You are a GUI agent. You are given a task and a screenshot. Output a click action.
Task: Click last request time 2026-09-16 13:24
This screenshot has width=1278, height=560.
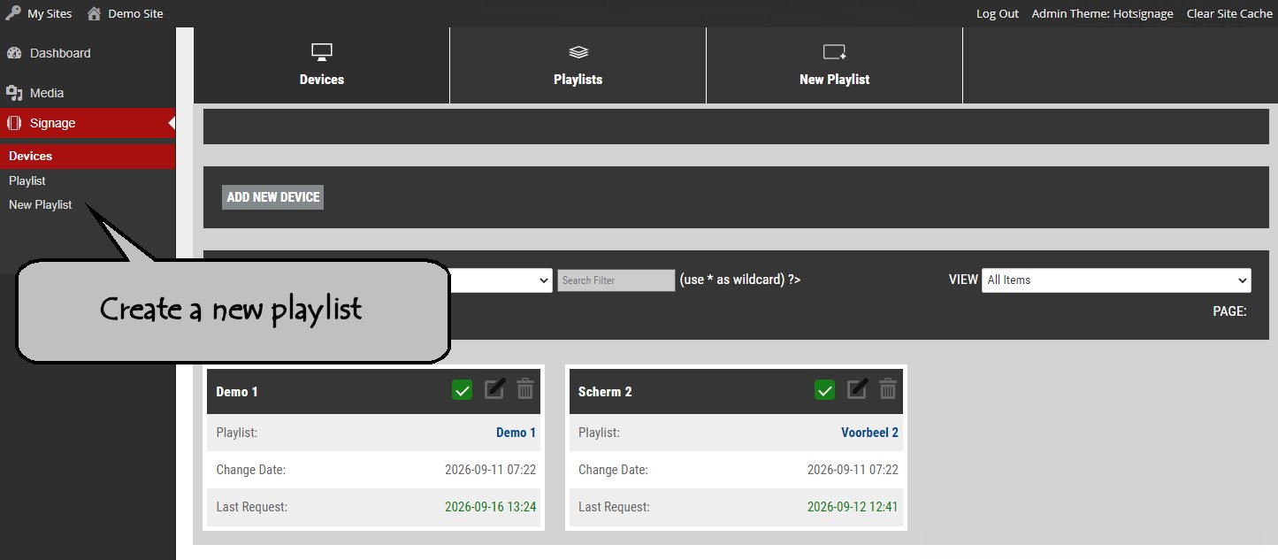click(x=490, y=507)
